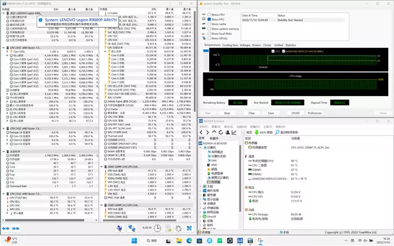
Task: Click 'Stability Test: Started' log row
Action: pyautogui.click(x=295, y=20)
